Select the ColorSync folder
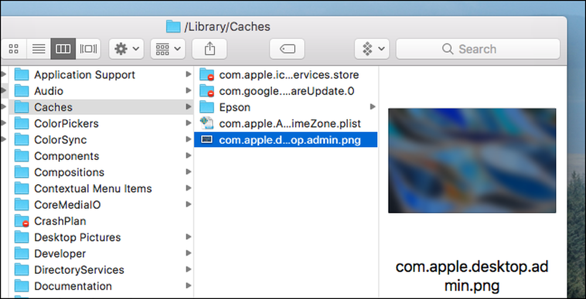Viewport: 586px width, 299px height. pos(101,140)
